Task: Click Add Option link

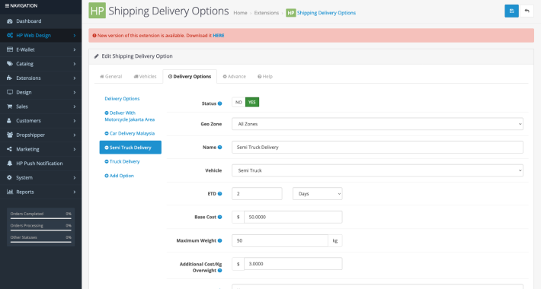Action: 119,176
